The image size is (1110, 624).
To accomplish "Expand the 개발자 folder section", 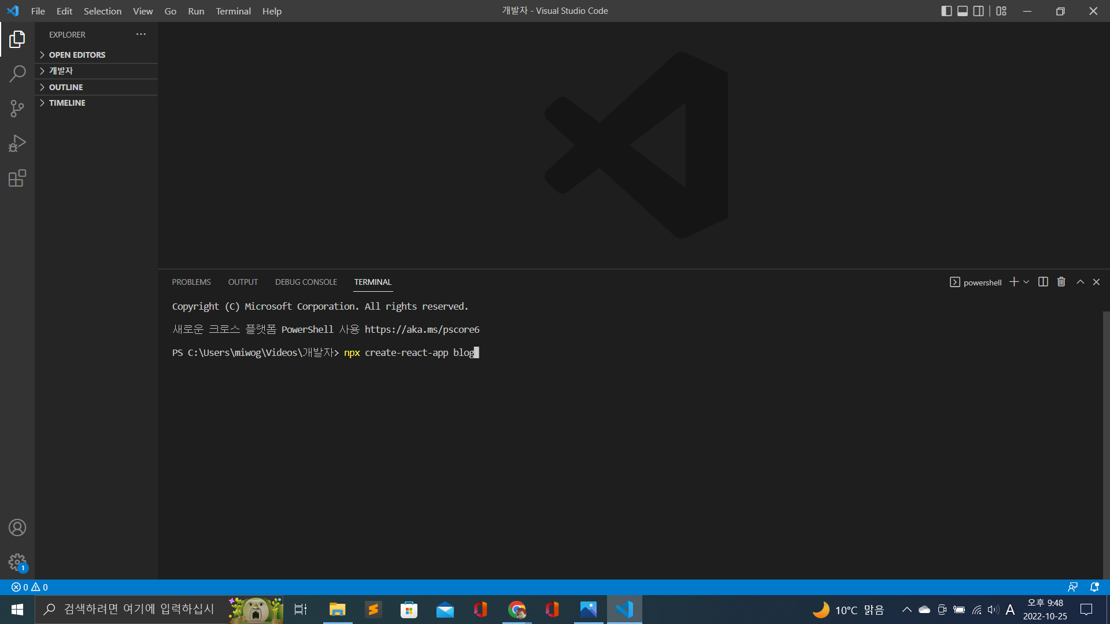I will (96, 71).
